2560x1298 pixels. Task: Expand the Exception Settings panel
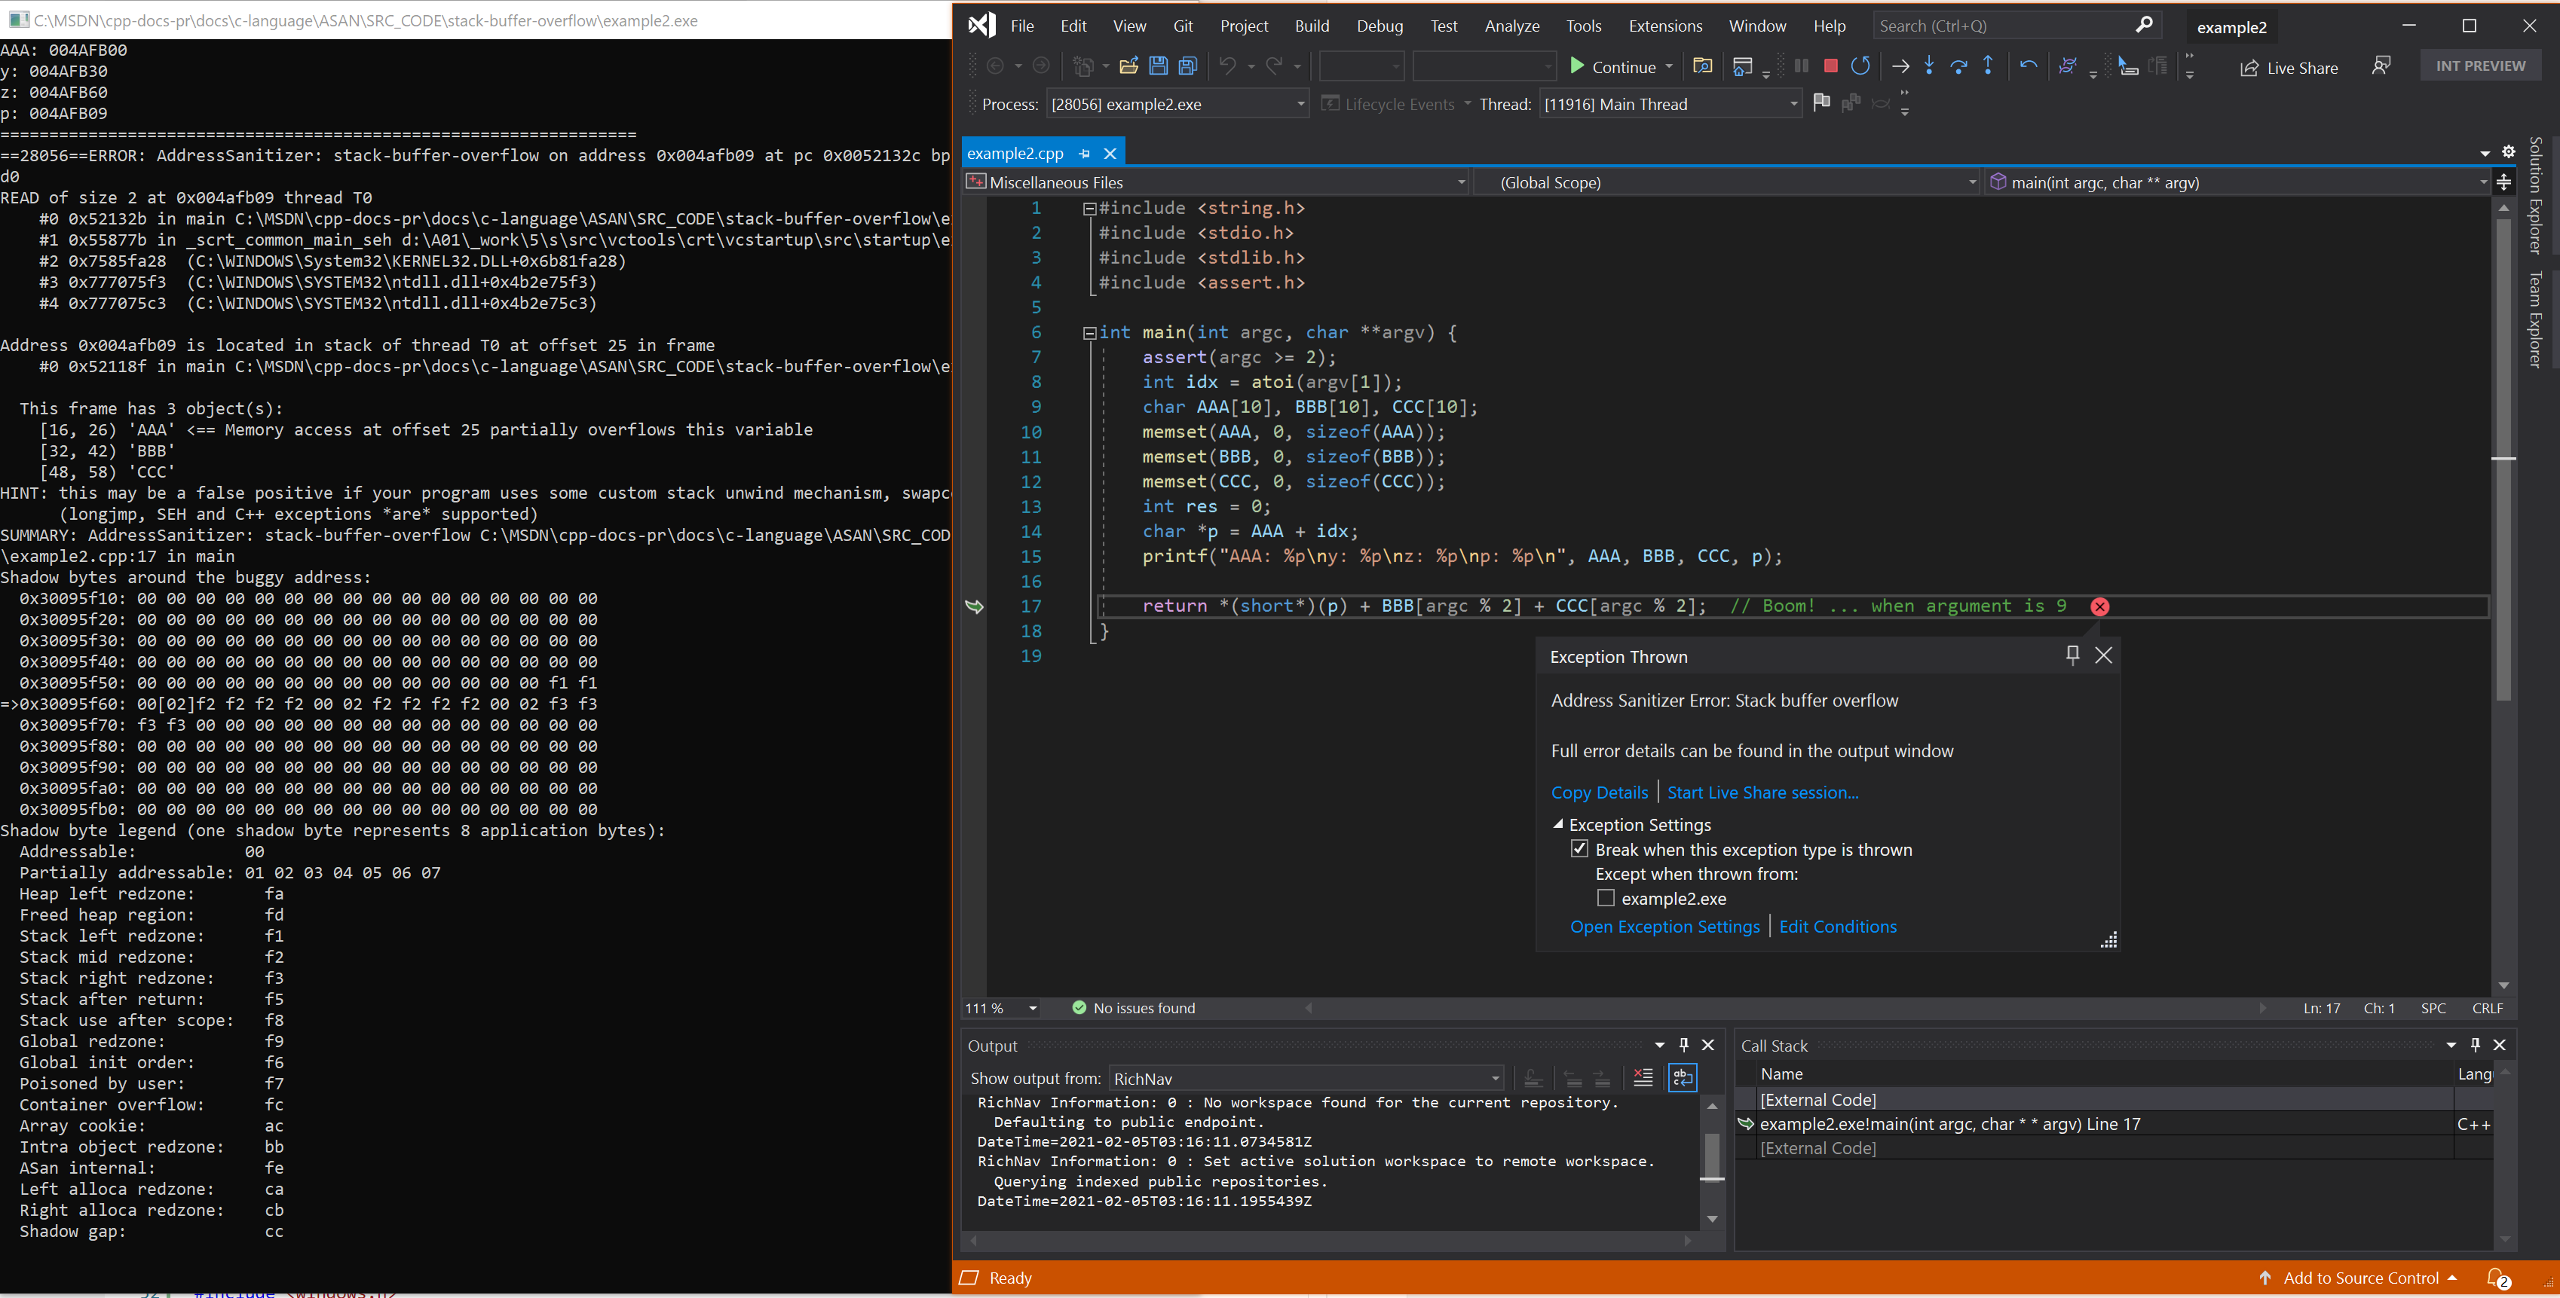click(x=1557, y=823)
